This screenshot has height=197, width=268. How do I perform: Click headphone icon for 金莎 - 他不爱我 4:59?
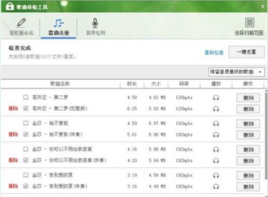coord(216,124)
